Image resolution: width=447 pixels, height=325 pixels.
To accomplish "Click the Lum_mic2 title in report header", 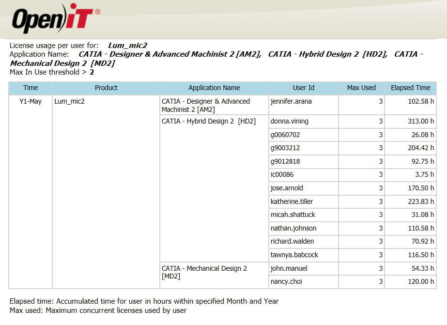I will pos(128,46).
